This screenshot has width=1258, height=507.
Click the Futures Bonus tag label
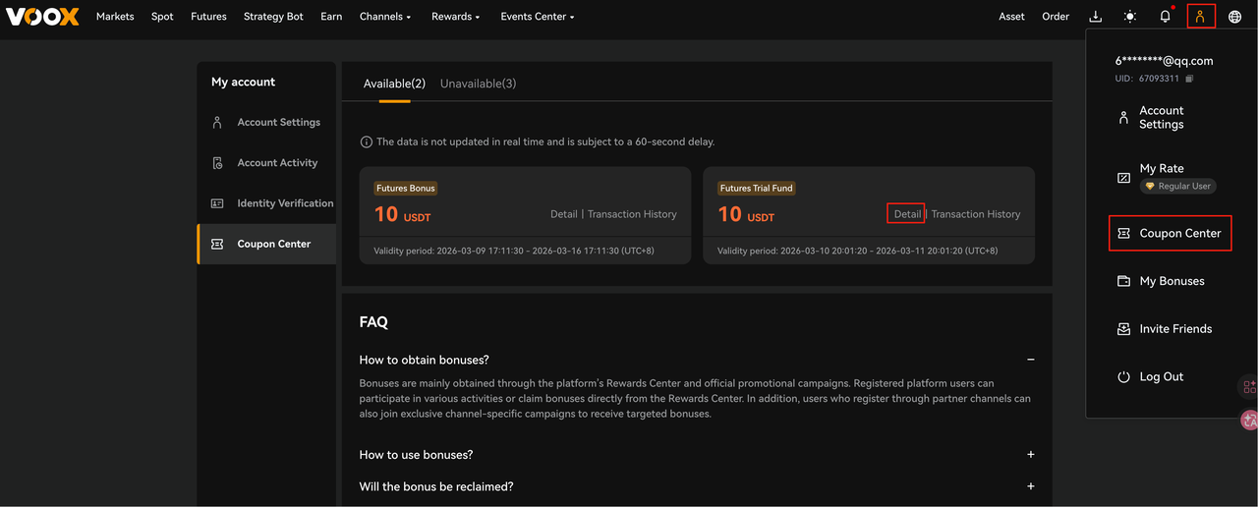pos(405,188)
